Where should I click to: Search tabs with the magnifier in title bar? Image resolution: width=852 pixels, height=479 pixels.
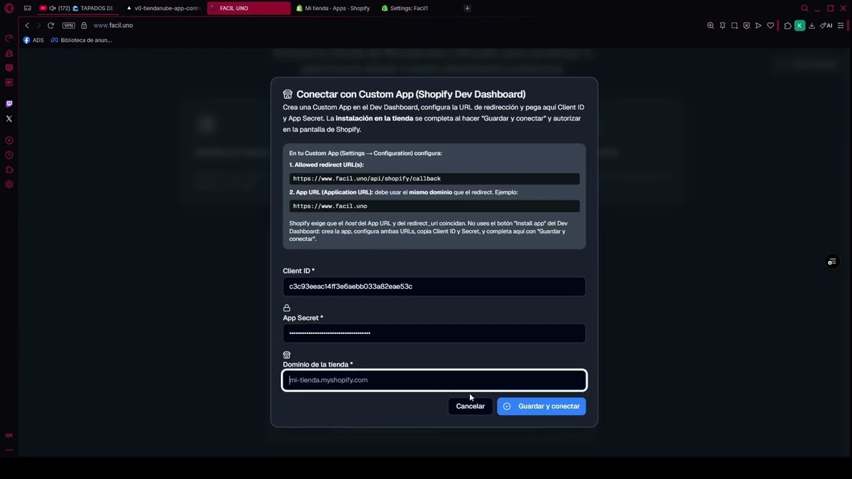[804, 8]
